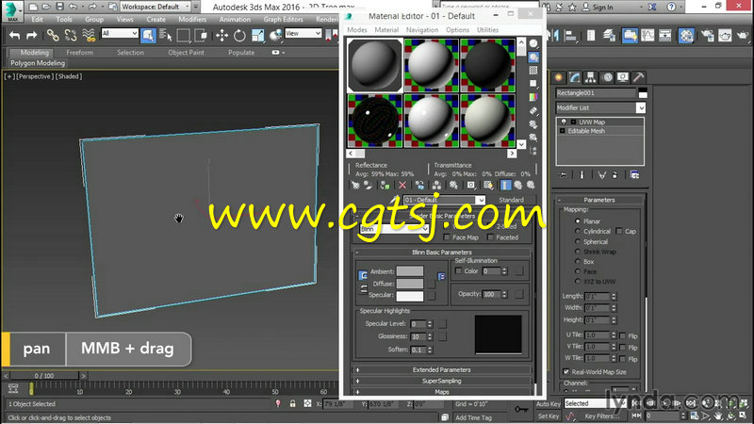Click Bind to Space Warp icon
This screenshot has height=424, width=754.
[89, 35]
